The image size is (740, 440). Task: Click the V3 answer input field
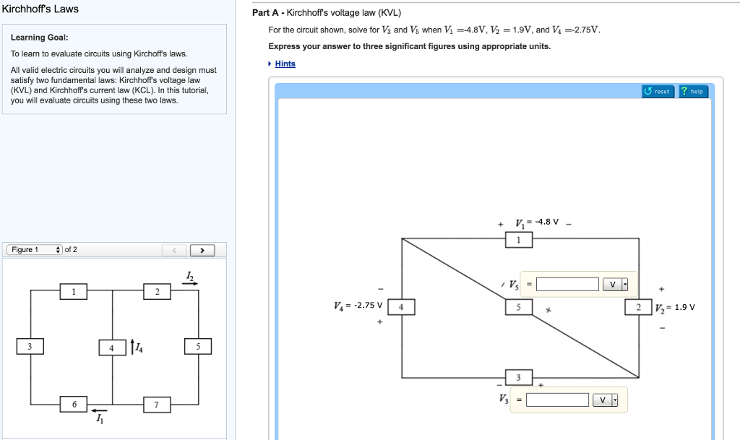[556, 399]
